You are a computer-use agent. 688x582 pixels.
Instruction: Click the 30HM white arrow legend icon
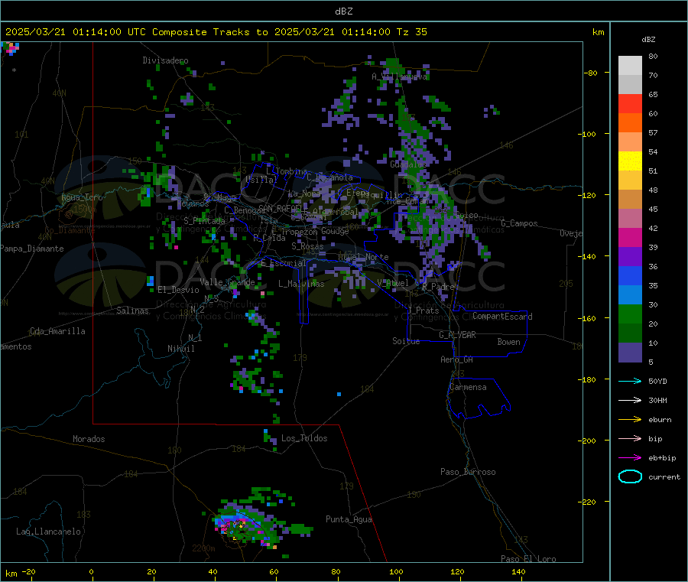630,400
